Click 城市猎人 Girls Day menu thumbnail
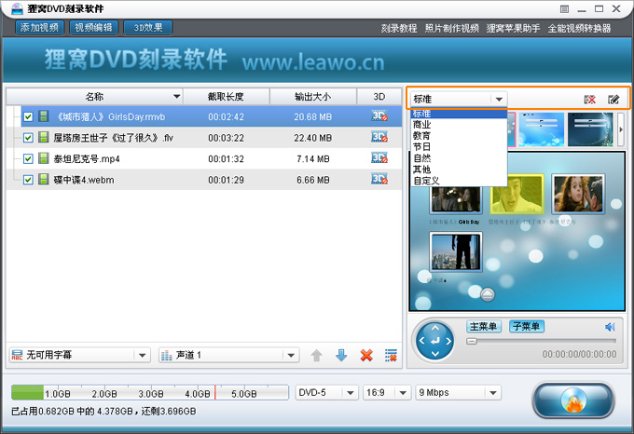634x434 pixels. [456, 199]
